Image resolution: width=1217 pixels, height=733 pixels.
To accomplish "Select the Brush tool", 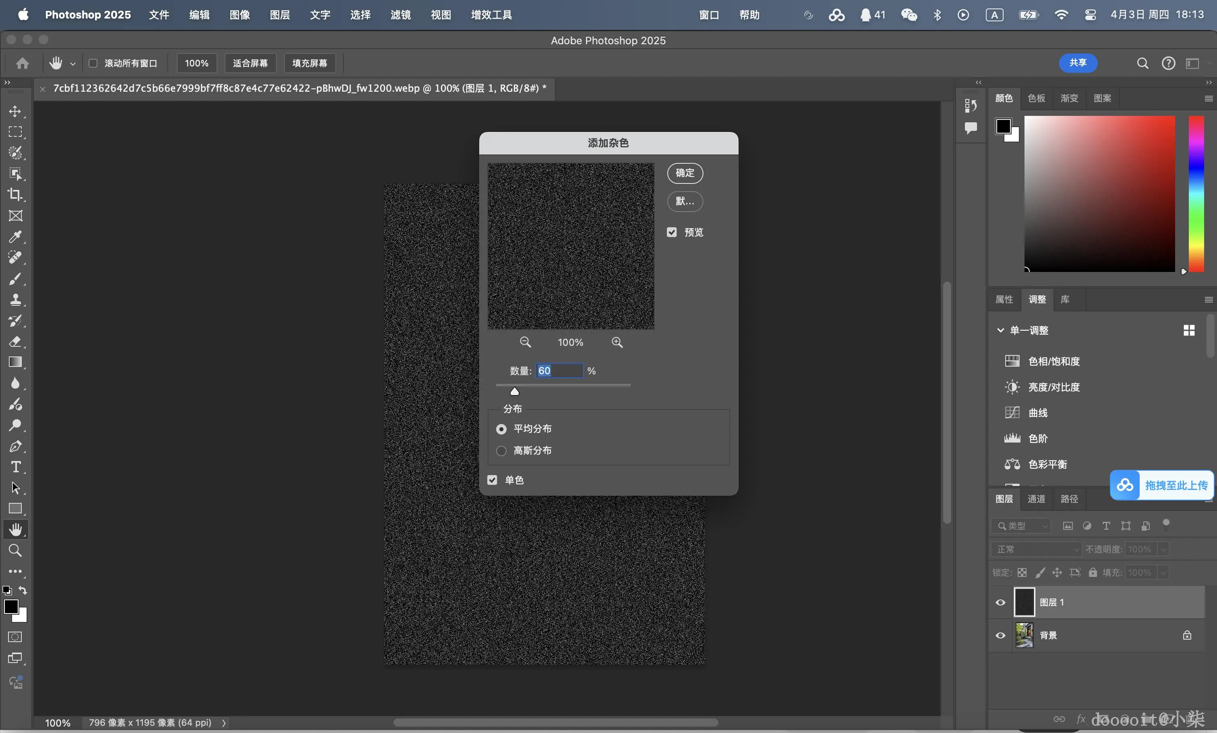I will [x=15, y=279].
